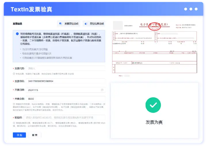Viewport: 207px width, 147px height.
Task: Open the 查验结果说明 button
Action: point(94,24)
